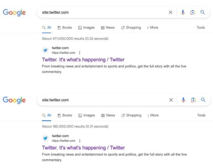Click the Twitter bird favicon in first result

[x=46, y=50]
